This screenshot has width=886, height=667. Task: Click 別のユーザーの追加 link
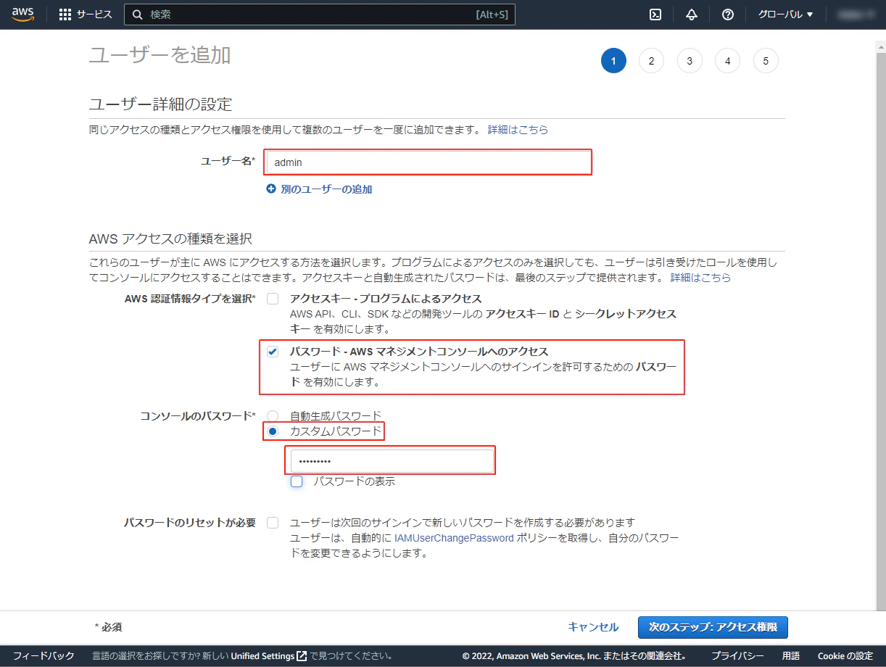326,189
